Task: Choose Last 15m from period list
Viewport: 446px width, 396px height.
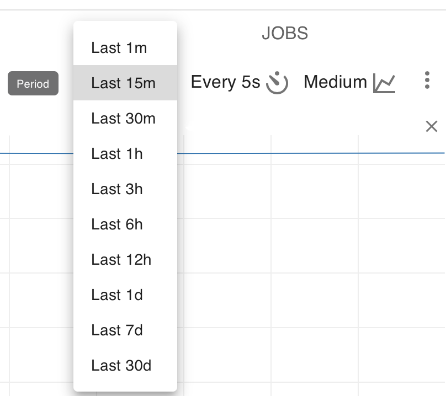Action: pos(125,83)
